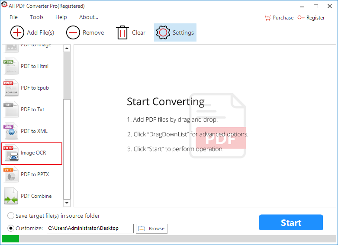338x245 pixels.
Task: Select the PDF to Epub file icon
Action: click(11, 88)
